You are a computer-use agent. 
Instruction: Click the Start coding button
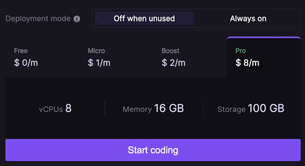(153, 150)
